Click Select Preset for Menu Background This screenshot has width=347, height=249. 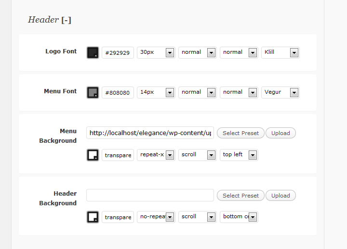click(x=240, y=133)
